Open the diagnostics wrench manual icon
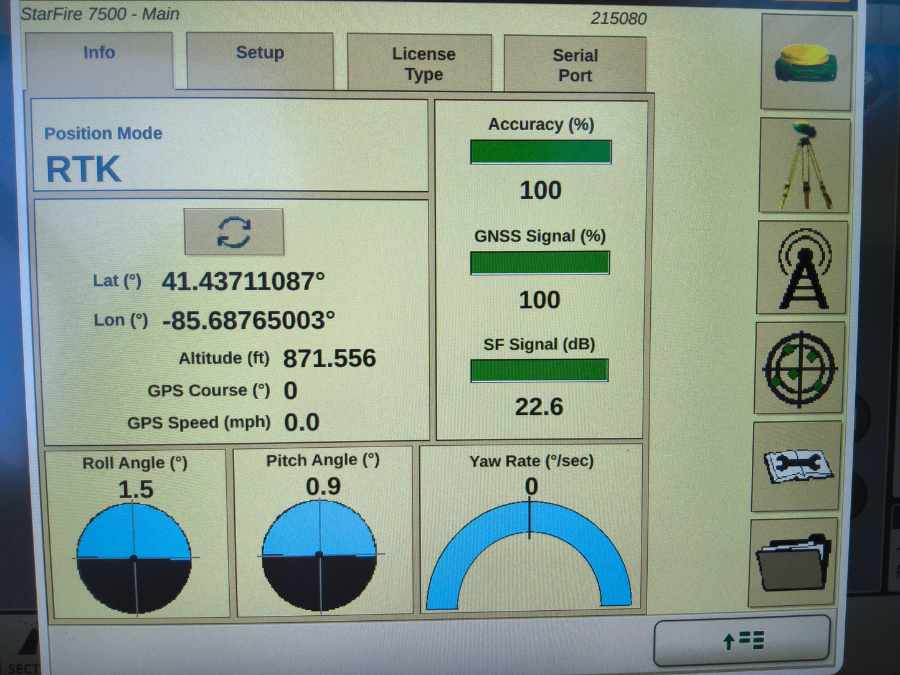Image resolution: width=900 pixels, height=675 pixels. [797, 466]
